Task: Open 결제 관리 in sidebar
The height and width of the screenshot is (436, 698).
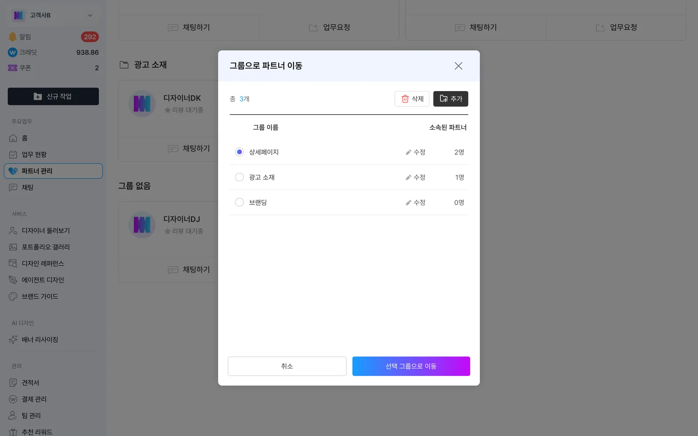Action: [53, 399]
